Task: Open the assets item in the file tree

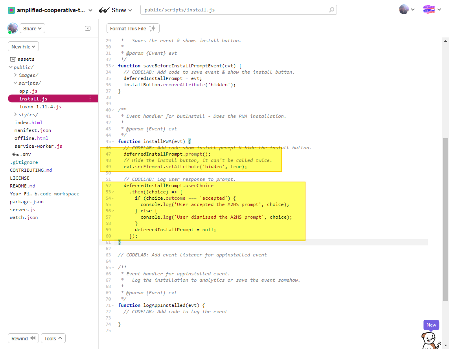Action: (x=22, y=59)
